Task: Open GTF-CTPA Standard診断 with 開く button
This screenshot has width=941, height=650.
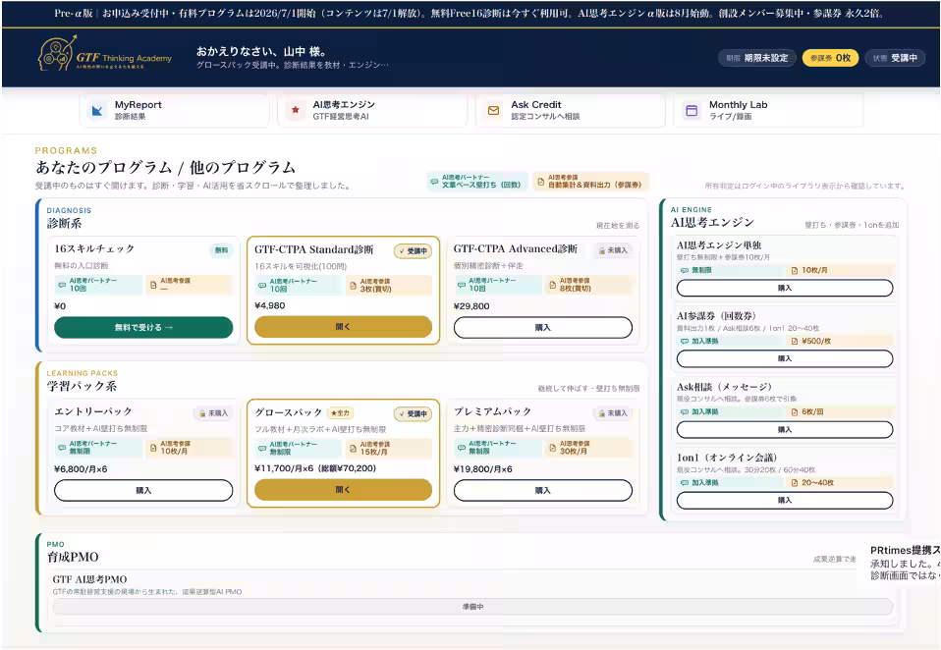Action: tap(343, 327)
